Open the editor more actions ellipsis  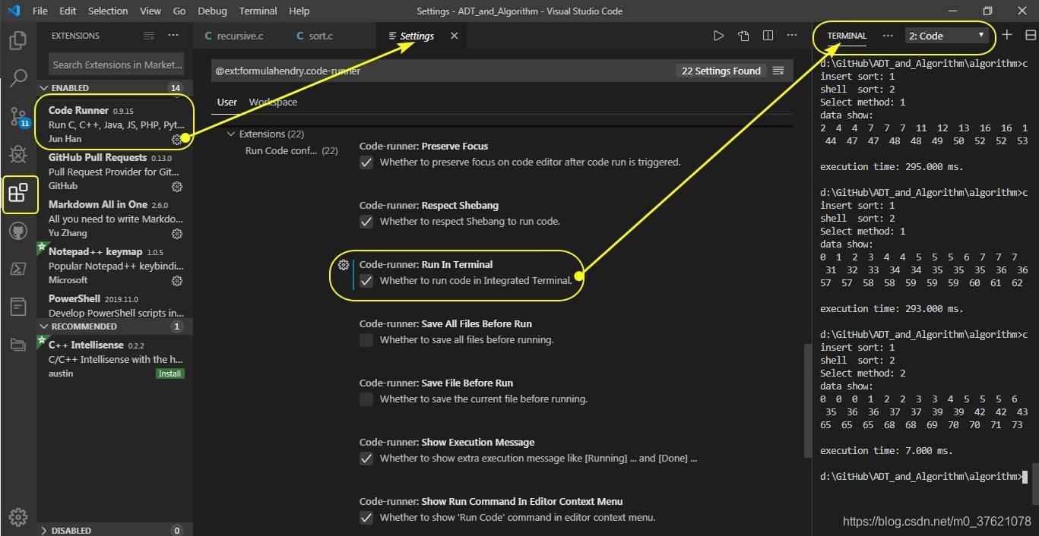(792, 36)
